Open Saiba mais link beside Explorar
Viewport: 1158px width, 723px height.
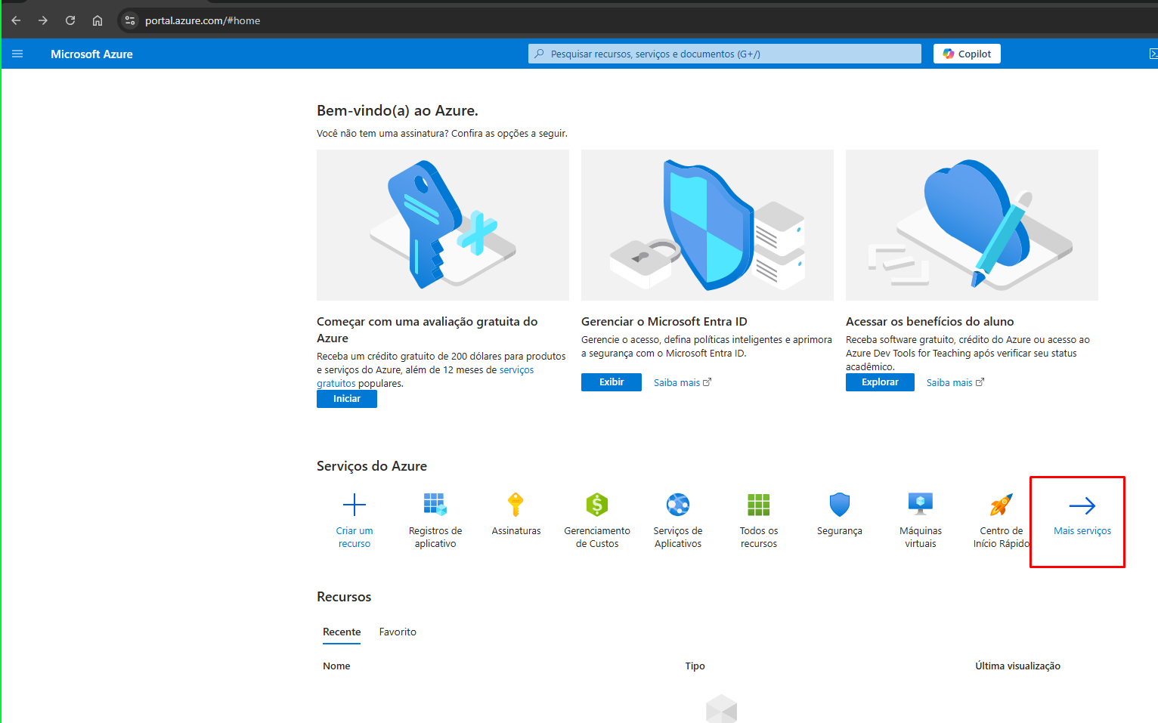click(x=955, y=382)
